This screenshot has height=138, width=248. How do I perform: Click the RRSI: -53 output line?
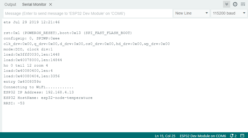pos(14,103)
